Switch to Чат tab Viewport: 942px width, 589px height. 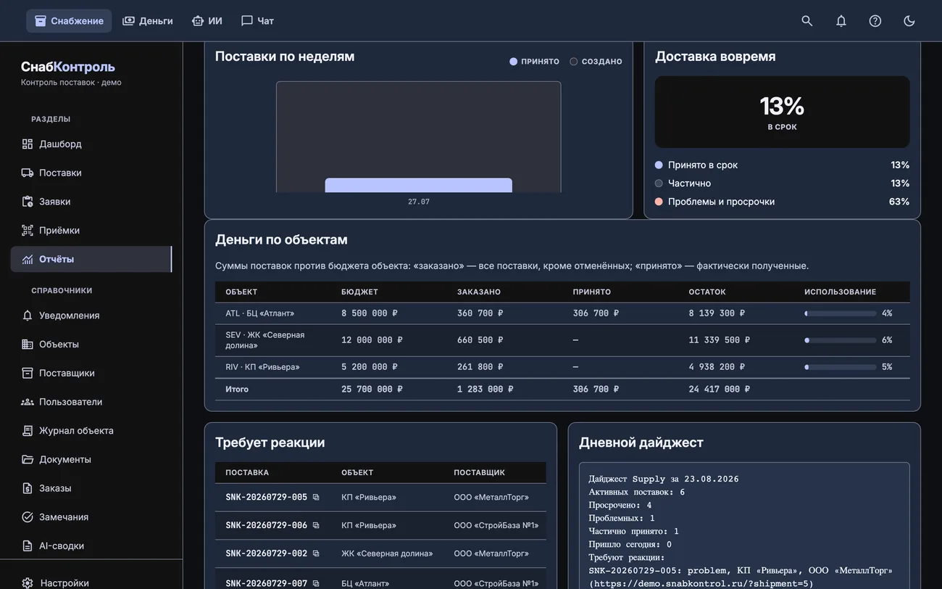257,21
